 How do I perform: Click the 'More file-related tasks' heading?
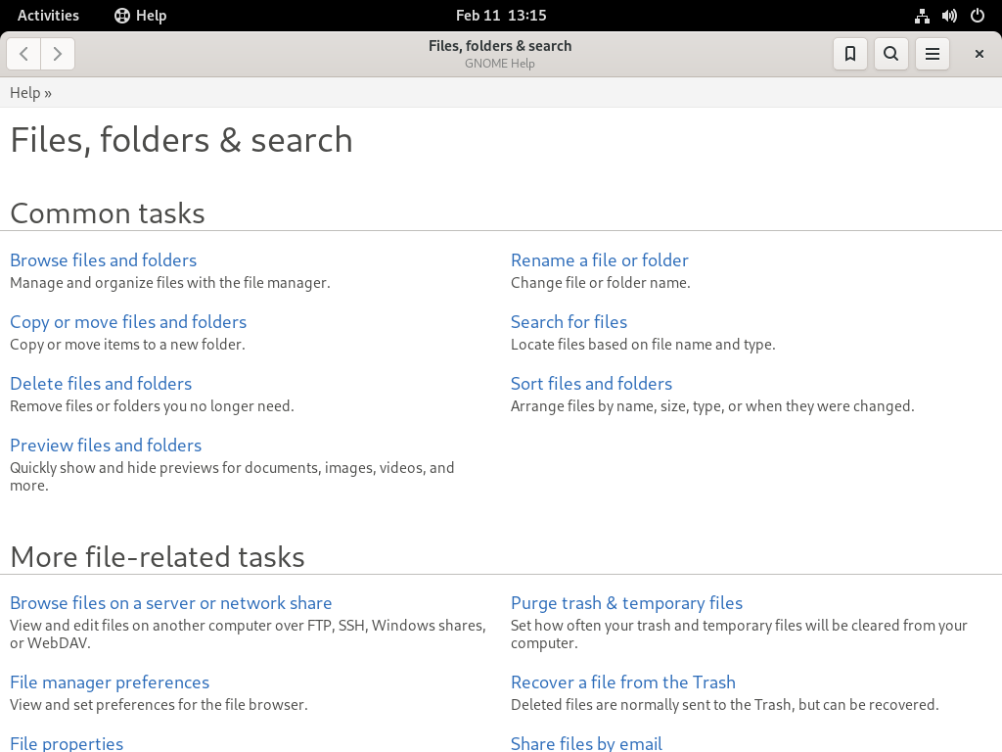point(158,556)
